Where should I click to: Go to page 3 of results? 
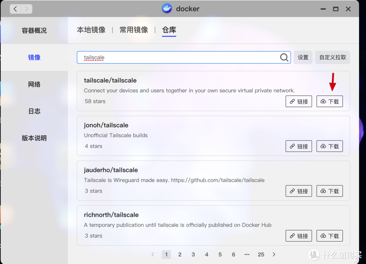(193, 255)
